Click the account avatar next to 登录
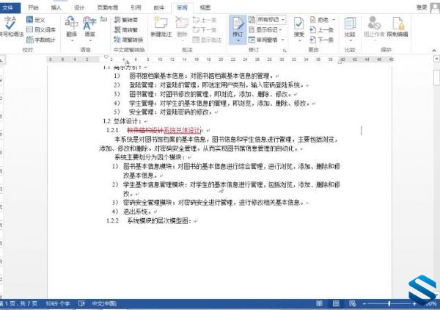This screenshot has width=440, height=310. tap(435, 7)
